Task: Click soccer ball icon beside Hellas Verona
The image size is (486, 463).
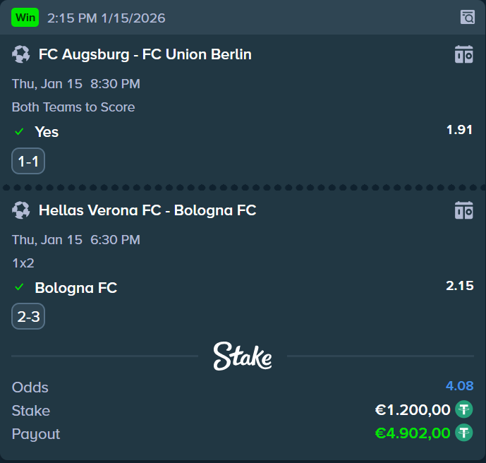Action: pos(21,210)
